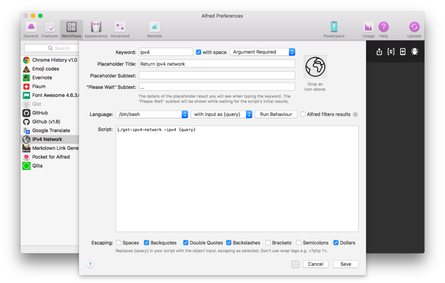Open General preferences

pos(31,30)
